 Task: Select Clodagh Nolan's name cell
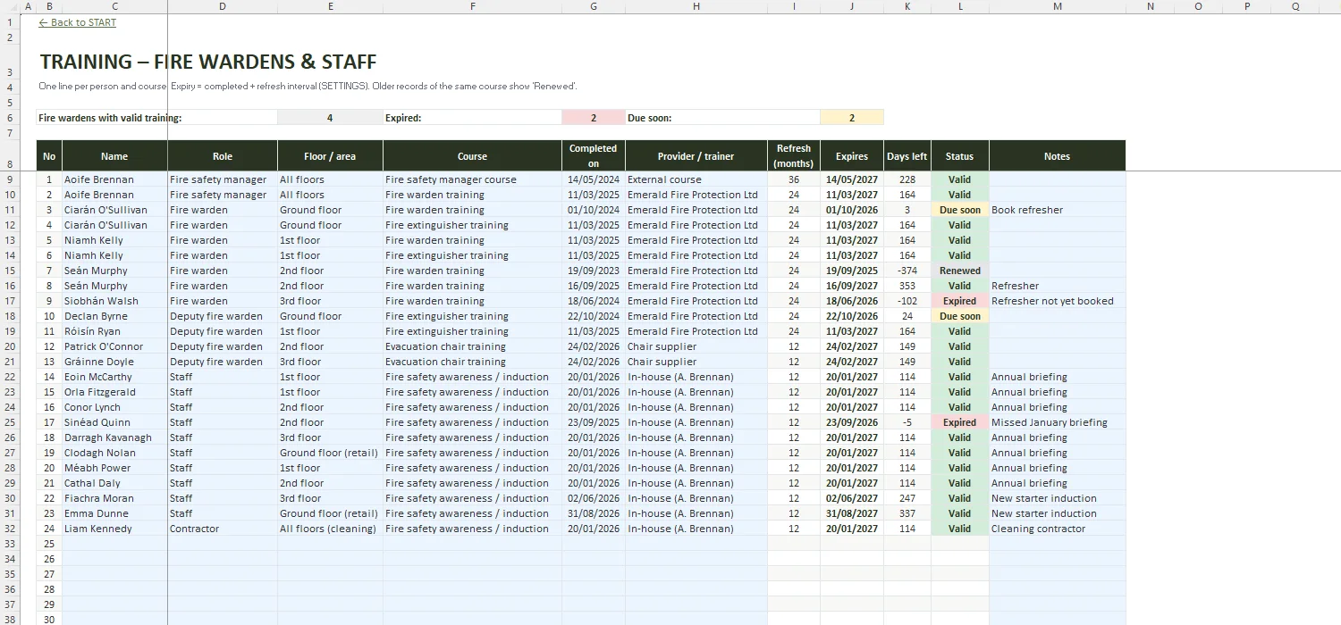[x=114, y=453]
